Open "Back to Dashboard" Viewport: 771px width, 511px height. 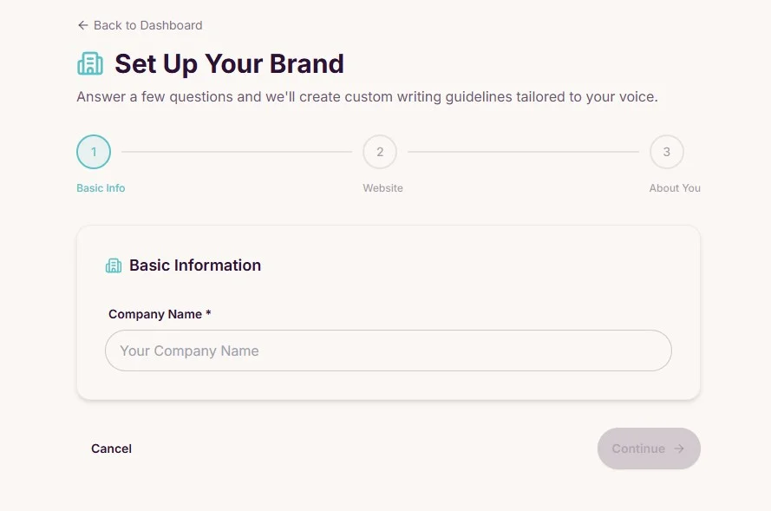pos(148,25)
